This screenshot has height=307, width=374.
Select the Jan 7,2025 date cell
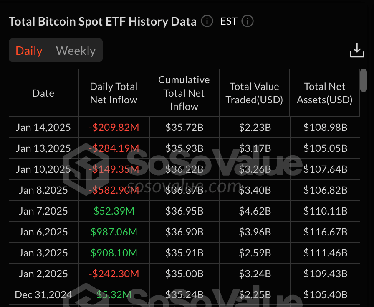pyautogui.click(x=43, y=211)
